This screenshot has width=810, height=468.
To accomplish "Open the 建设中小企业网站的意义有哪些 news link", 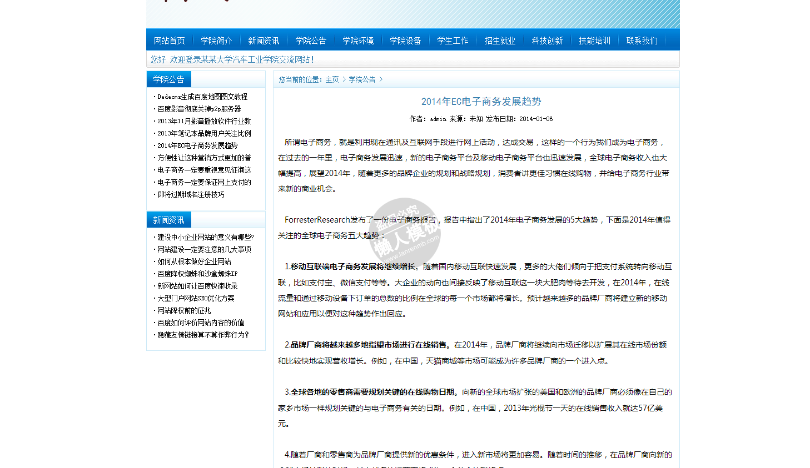I will pos(206,237).
